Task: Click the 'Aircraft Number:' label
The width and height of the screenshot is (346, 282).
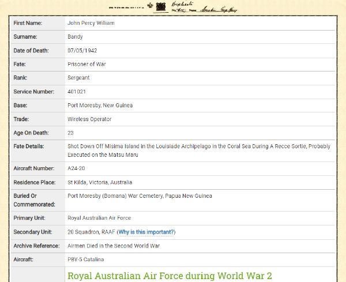Action: [34, 168]
